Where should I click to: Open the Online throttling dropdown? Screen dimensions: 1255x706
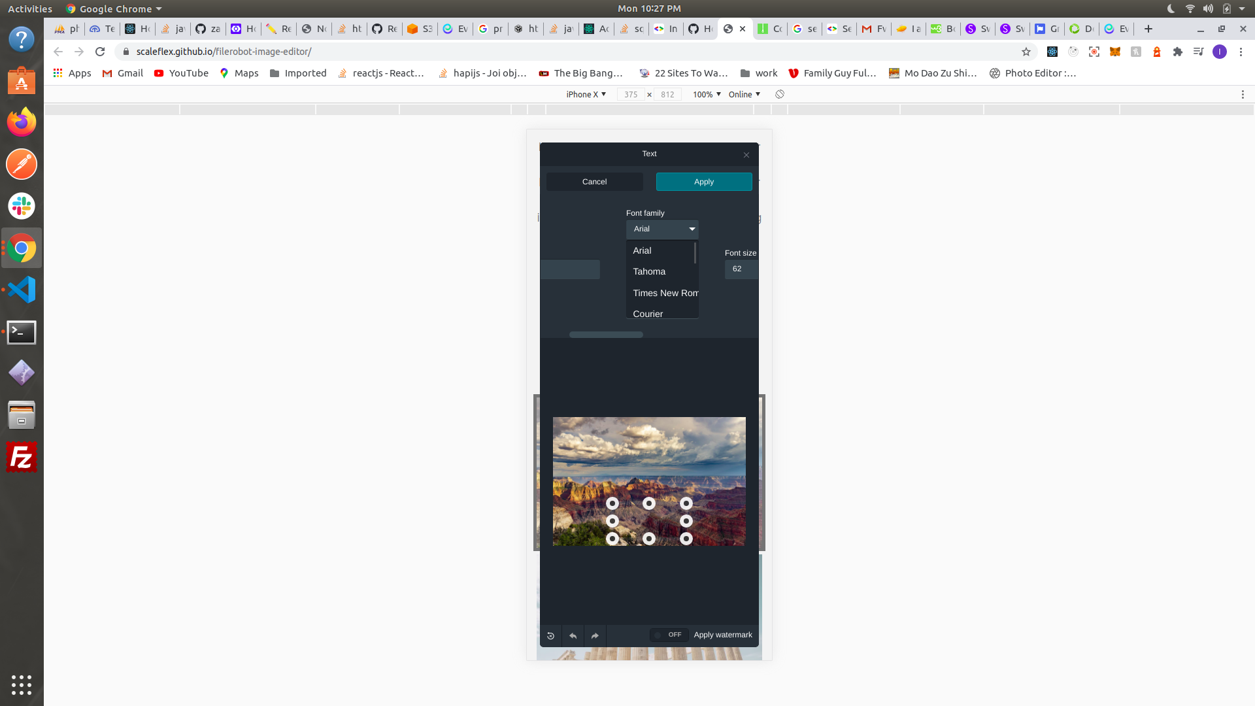click(x=745, y=94)
